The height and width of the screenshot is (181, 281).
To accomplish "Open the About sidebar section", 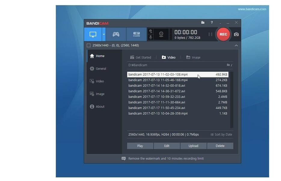I will click(104, 107).
